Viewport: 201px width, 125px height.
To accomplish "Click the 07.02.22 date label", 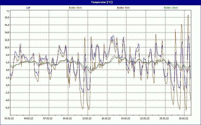I will [x=48, y=119].
